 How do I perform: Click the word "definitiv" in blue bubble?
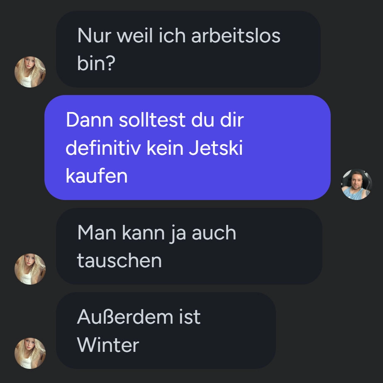103,148
